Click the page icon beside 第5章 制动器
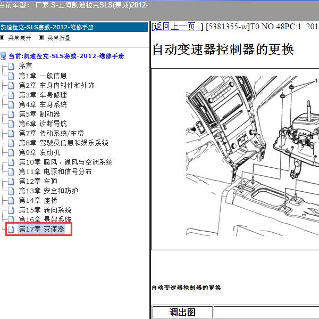 11,114
